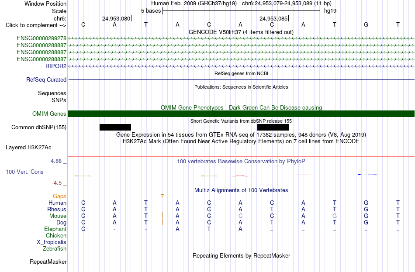Viewport: 415px width, 272px height.
Task: Open the Layered H3K27Ac track label
Action: [28, 148]
